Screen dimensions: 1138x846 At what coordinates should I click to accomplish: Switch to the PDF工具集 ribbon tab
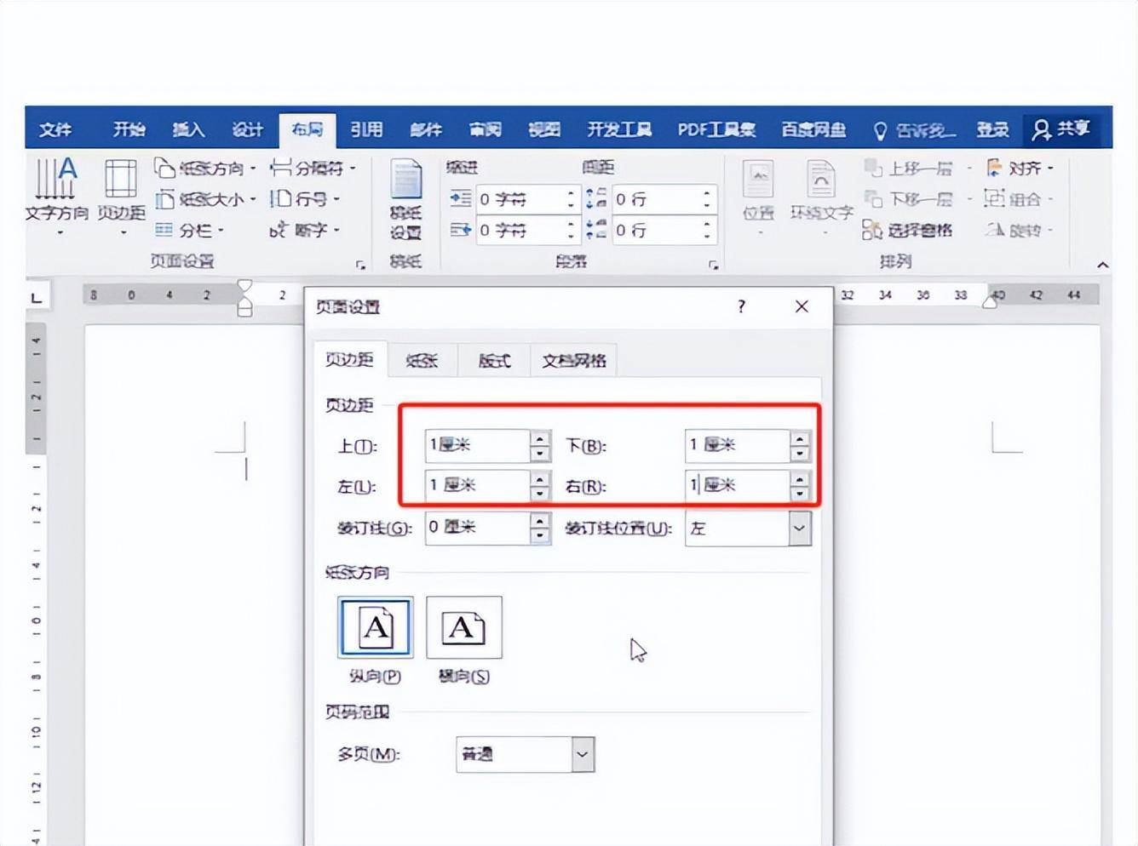coord(716,129)
